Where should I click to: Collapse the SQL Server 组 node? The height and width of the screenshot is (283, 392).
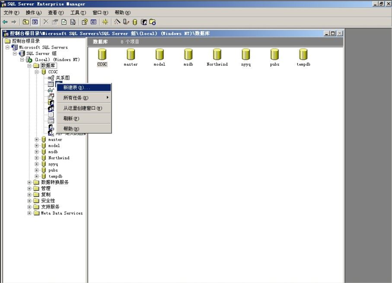[15, 53]
